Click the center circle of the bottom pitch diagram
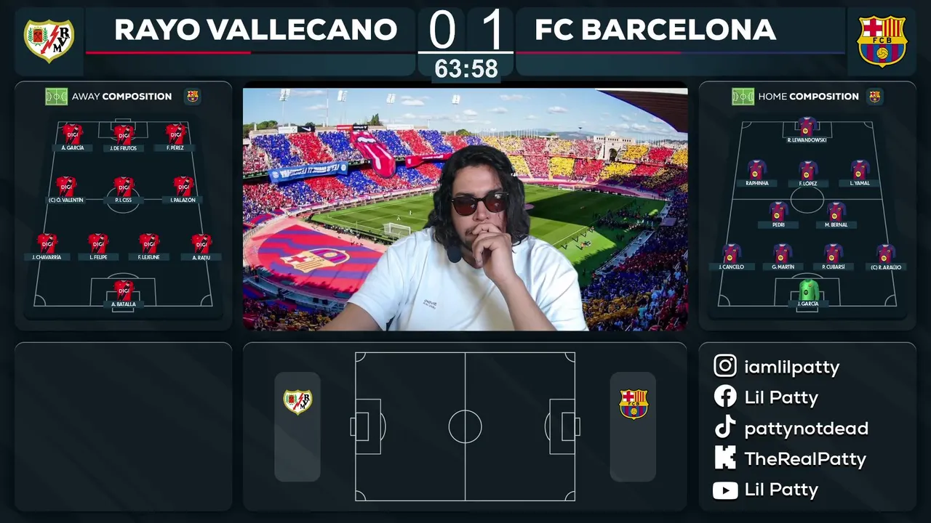The height and width of the screenshot is (523, 931). [465, 426]
